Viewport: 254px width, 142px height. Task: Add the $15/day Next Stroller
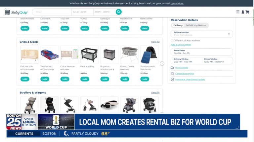point(145,28)
